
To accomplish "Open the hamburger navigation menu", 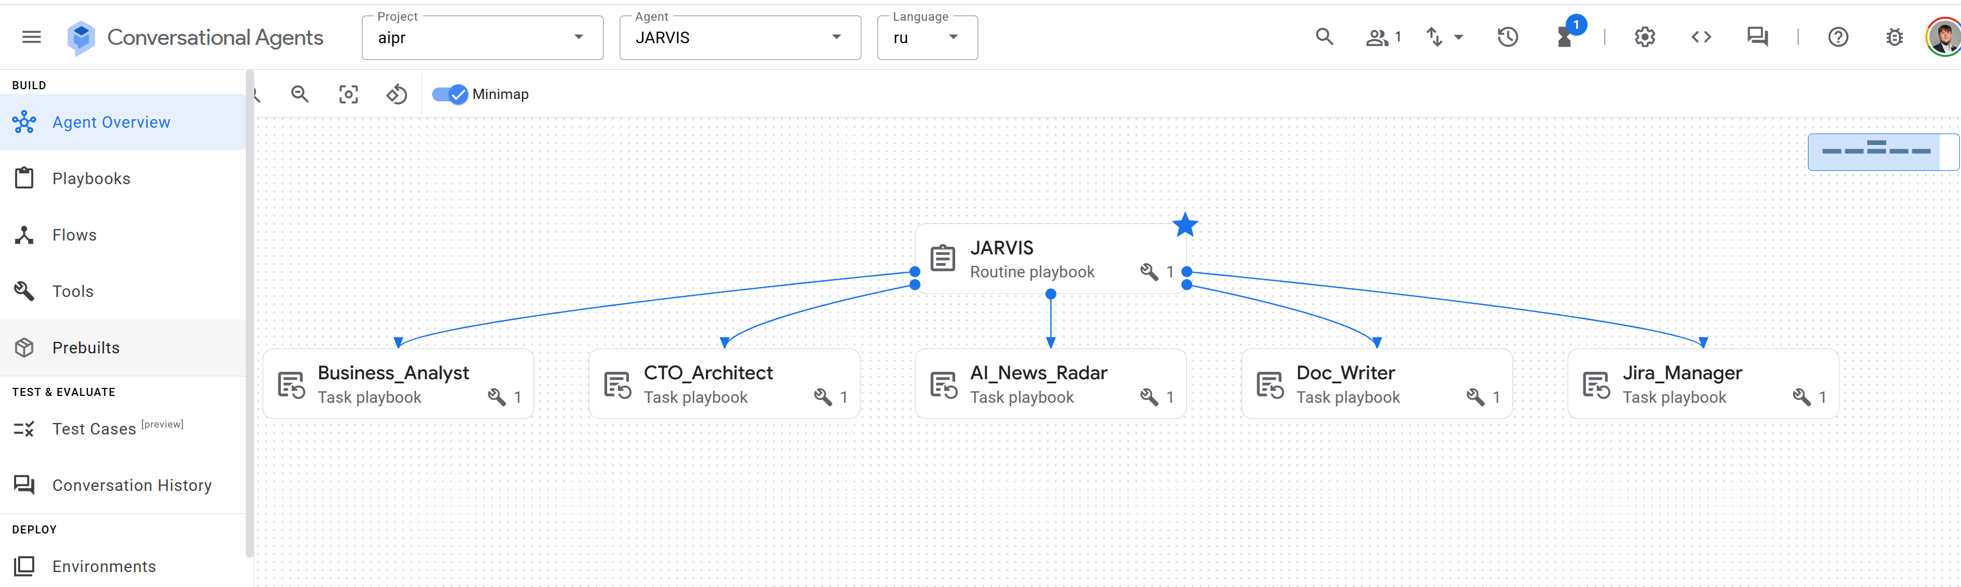I will click(31, 37).
